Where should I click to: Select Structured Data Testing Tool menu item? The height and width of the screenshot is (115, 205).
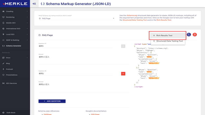click(168, 41)
